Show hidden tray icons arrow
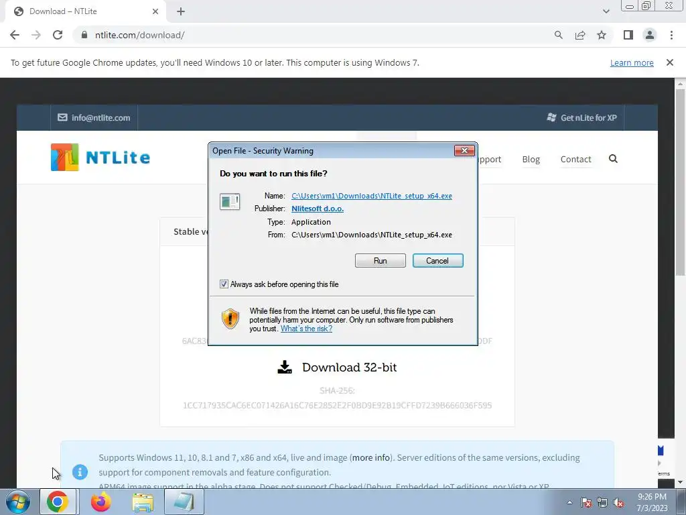 [x=569, y=502]
